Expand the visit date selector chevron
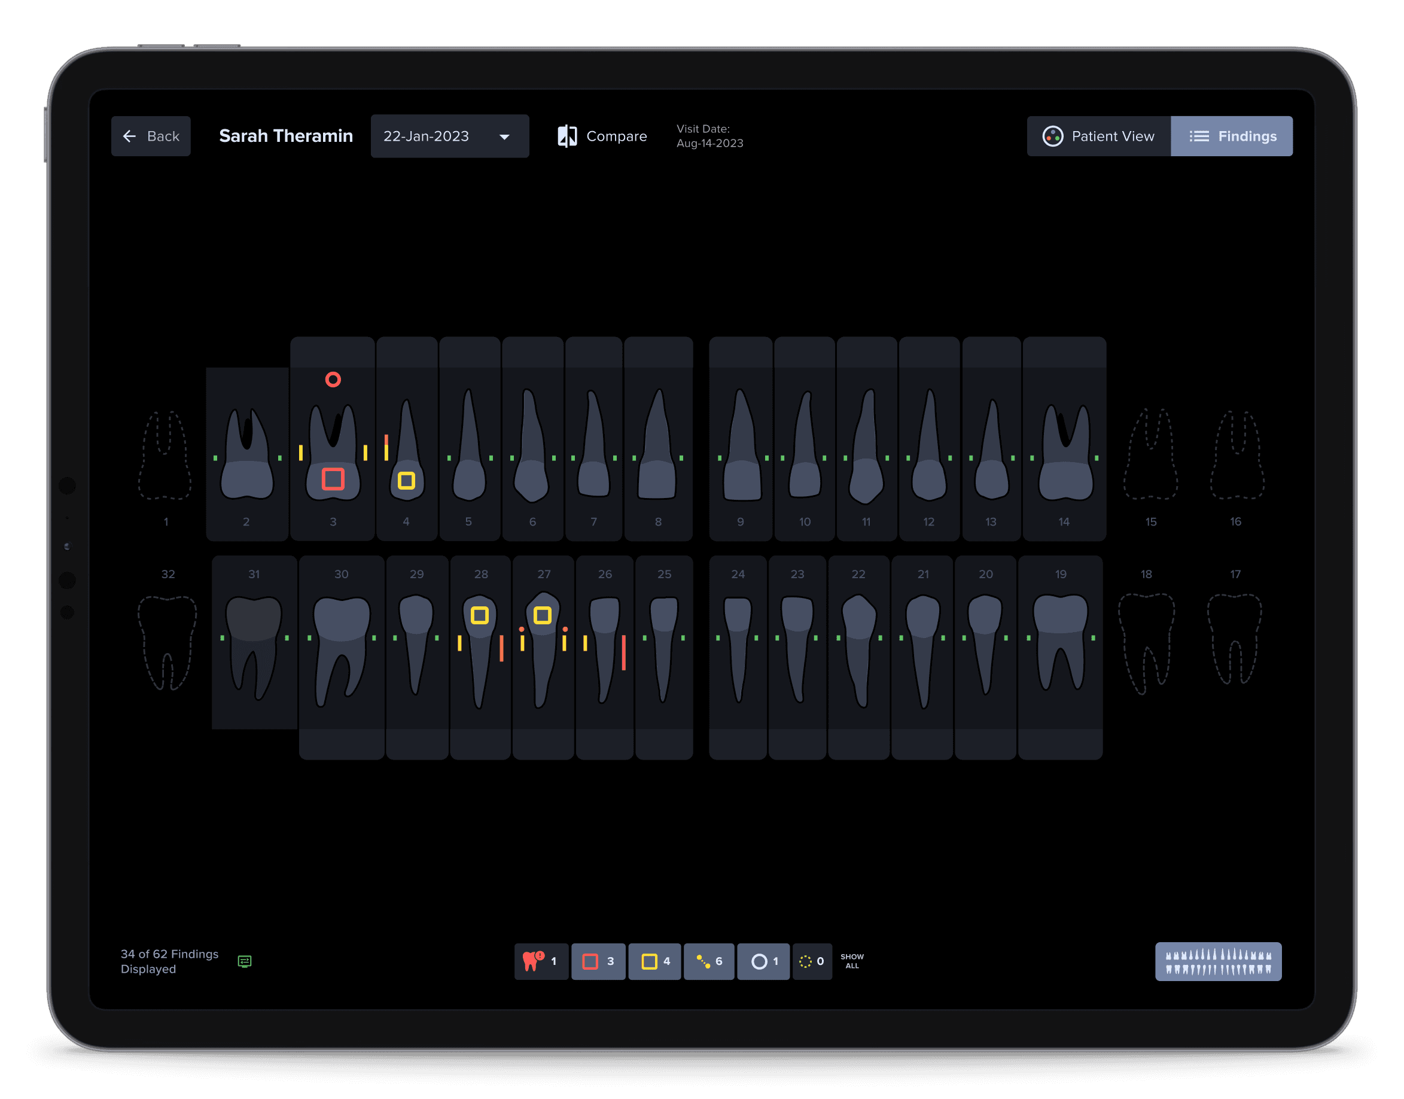This screenshot has height=1099, width=1404. (x=505, y=137)
